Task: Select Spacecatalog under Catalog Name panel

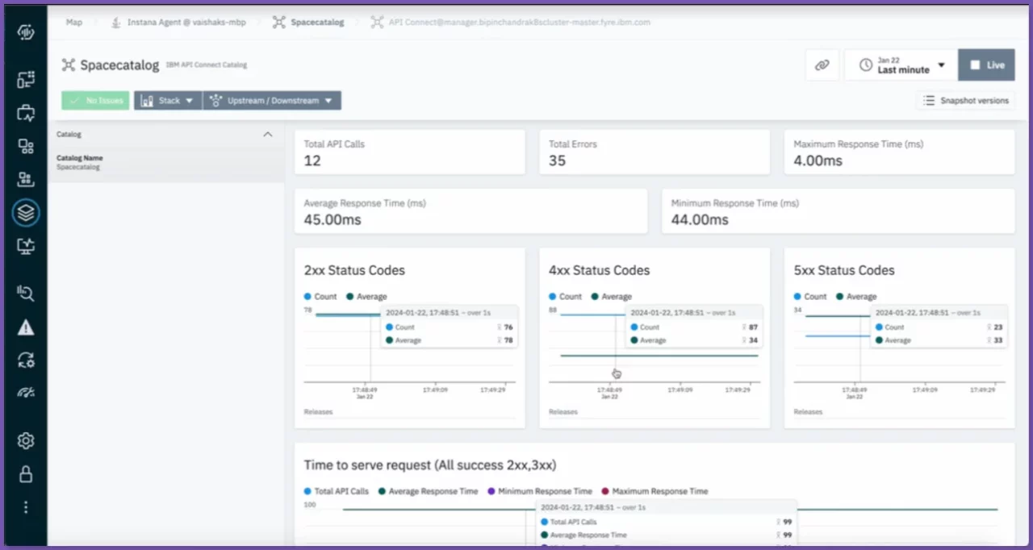Action: 78,167
